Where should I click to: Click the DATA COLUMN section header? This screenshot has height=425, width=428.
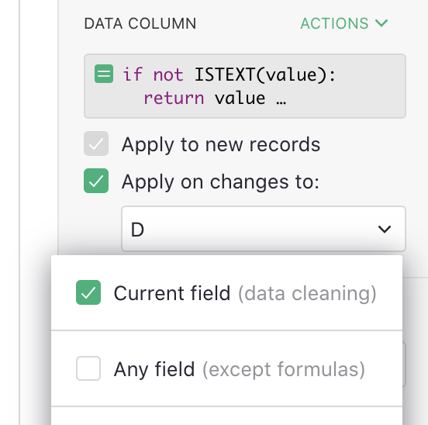[x=140, y=23]
